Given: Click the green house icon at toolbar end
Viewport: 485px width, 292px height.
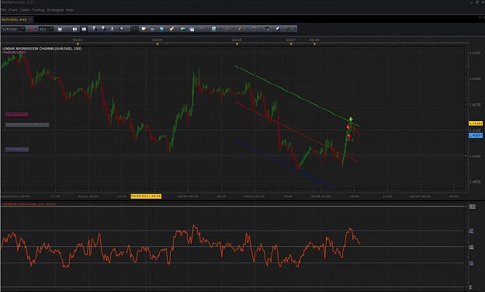Looking at the screenshot, I should pyautogui.click(x=288, y=29).
